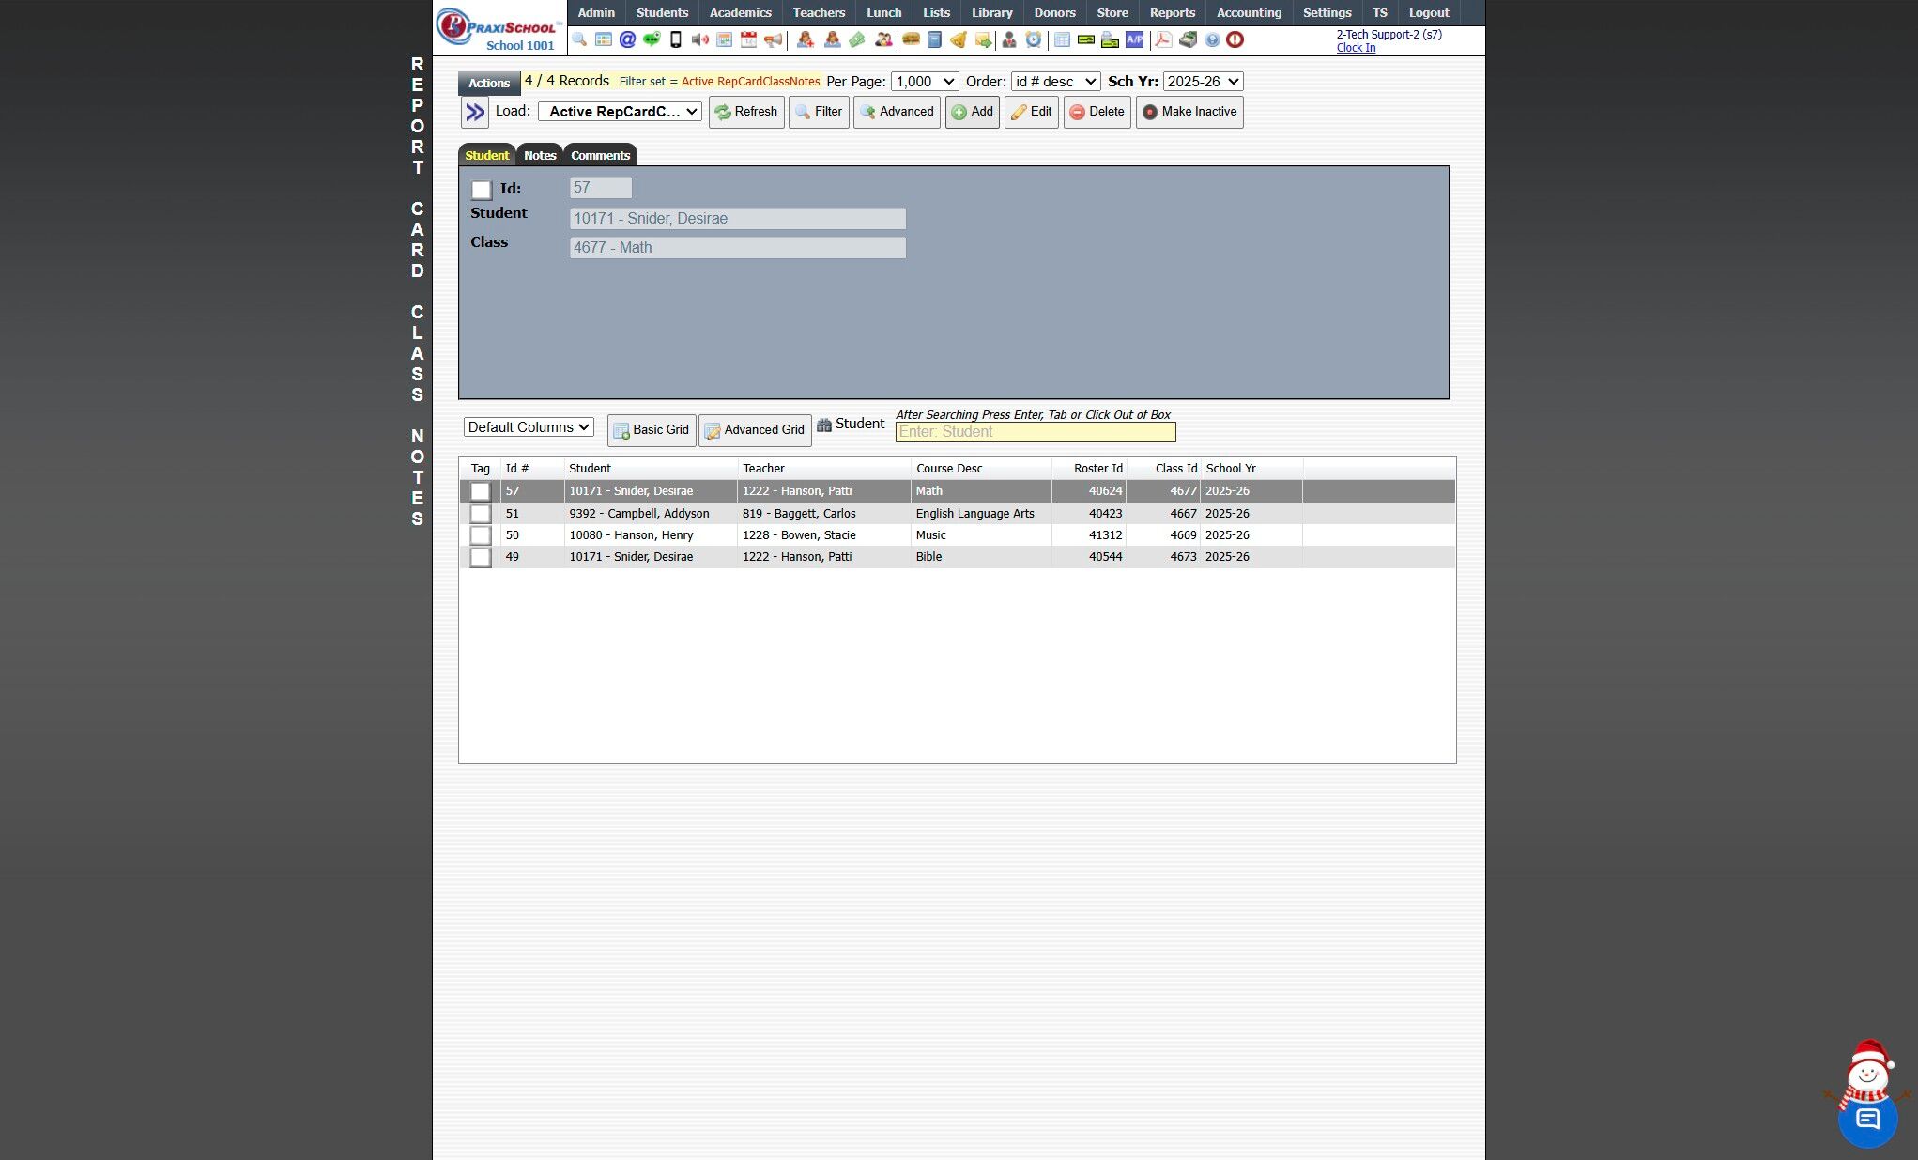The height and width of the screenshot is (1160, 1918).
Task: Open the email @ icon in toolbar
Action: 627,39
